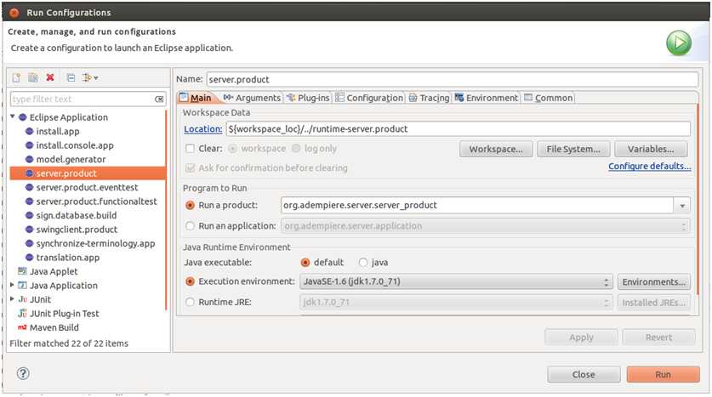Open the Runtime JRE jdk1.7.0_71 dropdown
Screen dimensions: 712x397
[x=456, y=302]
